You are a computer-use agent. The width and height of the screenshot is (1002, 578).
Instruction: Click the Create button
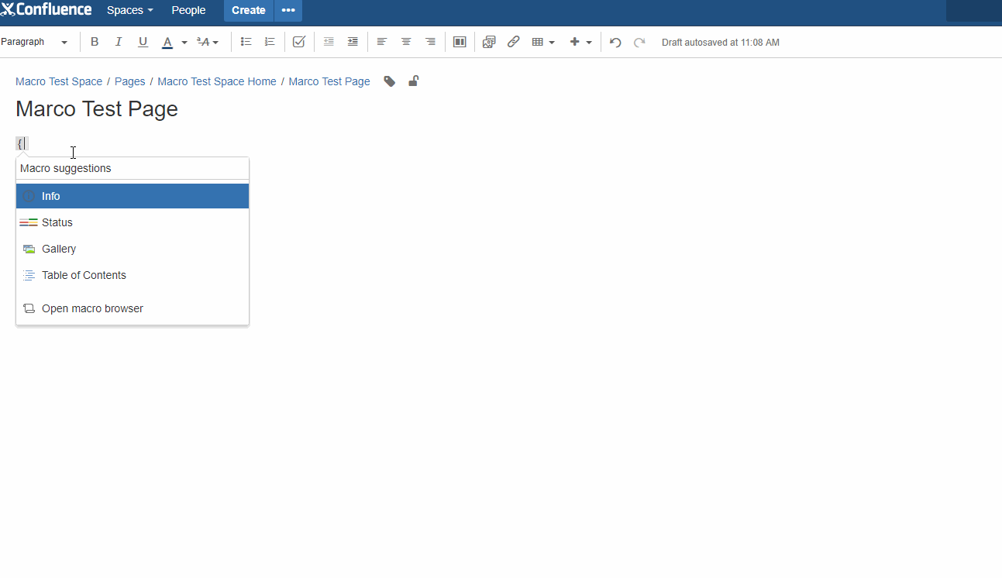(249, 10)
